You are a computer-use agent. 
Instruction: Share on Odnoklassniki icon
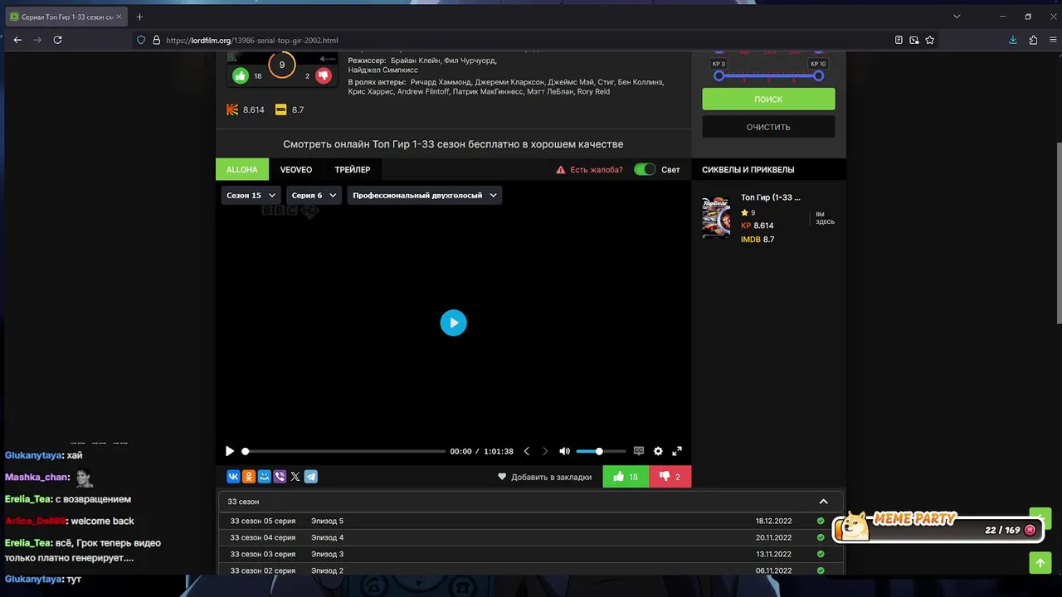(248, 477)
